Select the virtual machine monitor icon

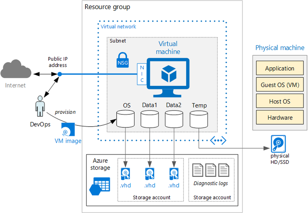click(x=168, y=74)
